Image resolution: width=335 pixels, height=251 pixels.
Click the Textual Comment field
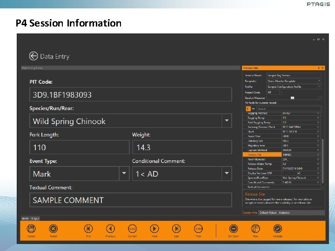pyautogui.click(x=131, y=200)
